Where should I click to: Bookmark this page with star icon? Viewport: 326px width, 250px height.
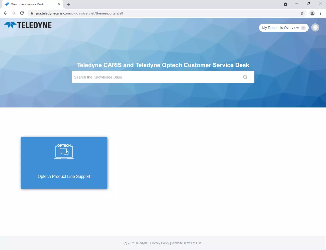click(x=302, y=13)
